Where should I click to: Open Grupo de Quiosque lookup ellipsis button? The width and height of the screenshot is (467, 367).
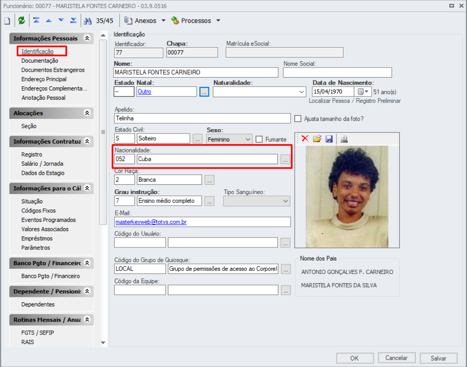(286, 269)
